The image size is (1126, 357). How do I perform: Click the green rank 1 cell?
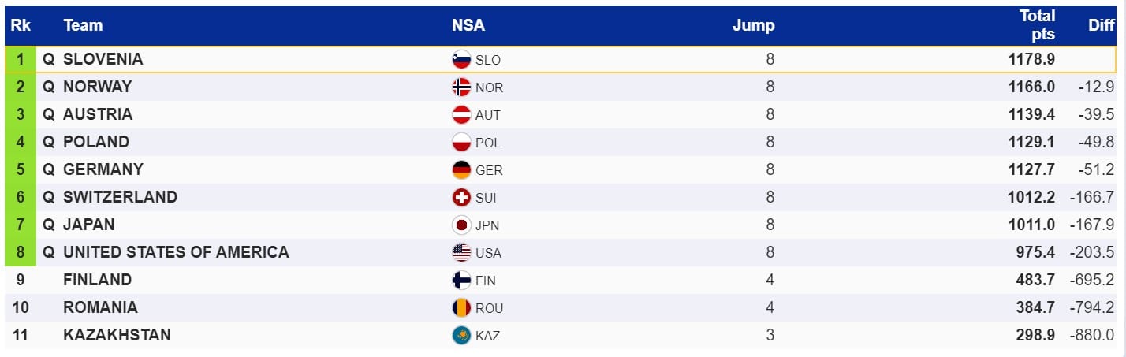[21, 59]
